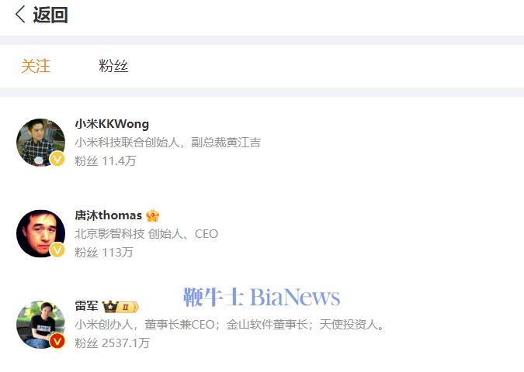Open the 粉丝 tab
This screenshot has height=372, width=524.
pyautogui.click(x=113, y=66)
